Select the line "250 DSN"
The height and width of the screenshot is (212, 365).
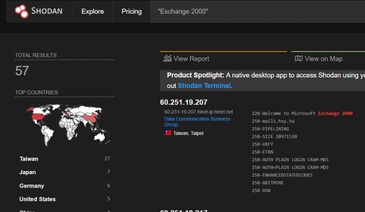(261, 190)
